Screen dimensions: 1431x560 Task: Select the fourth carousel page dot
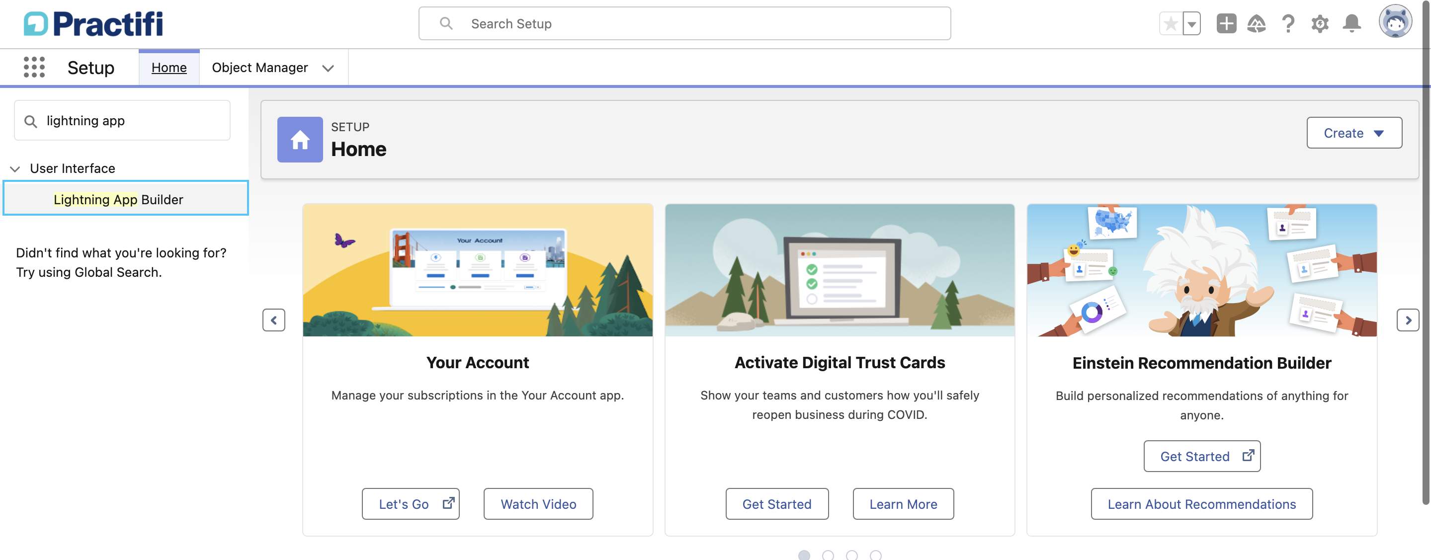click(x=875, y=555)
